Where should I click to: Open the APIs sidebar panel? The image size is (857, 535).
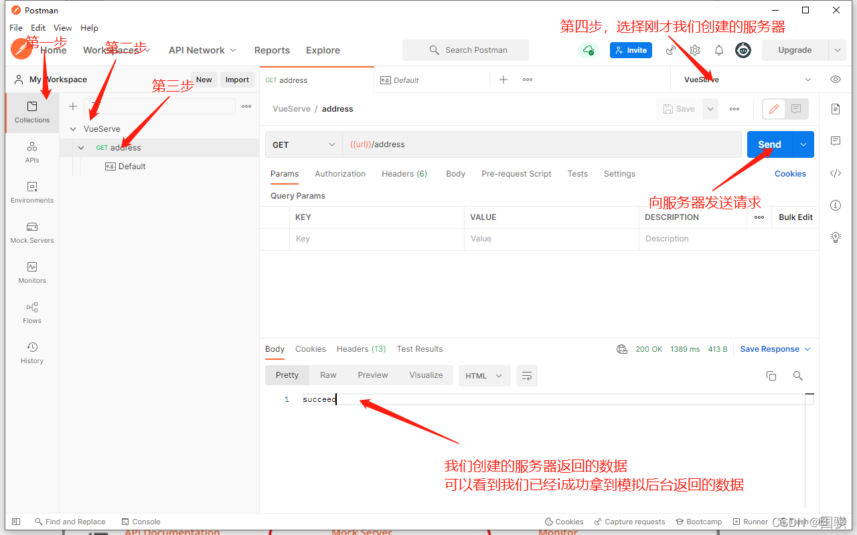pos(32,152)
